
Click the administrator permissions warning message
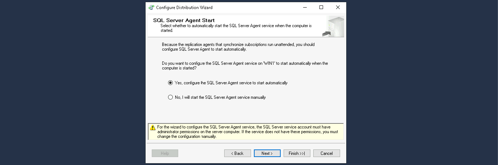(x=247, y=132)
